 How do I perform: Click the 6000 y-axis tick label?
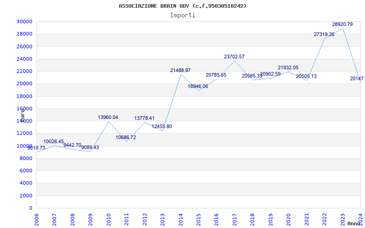[26, 171]
